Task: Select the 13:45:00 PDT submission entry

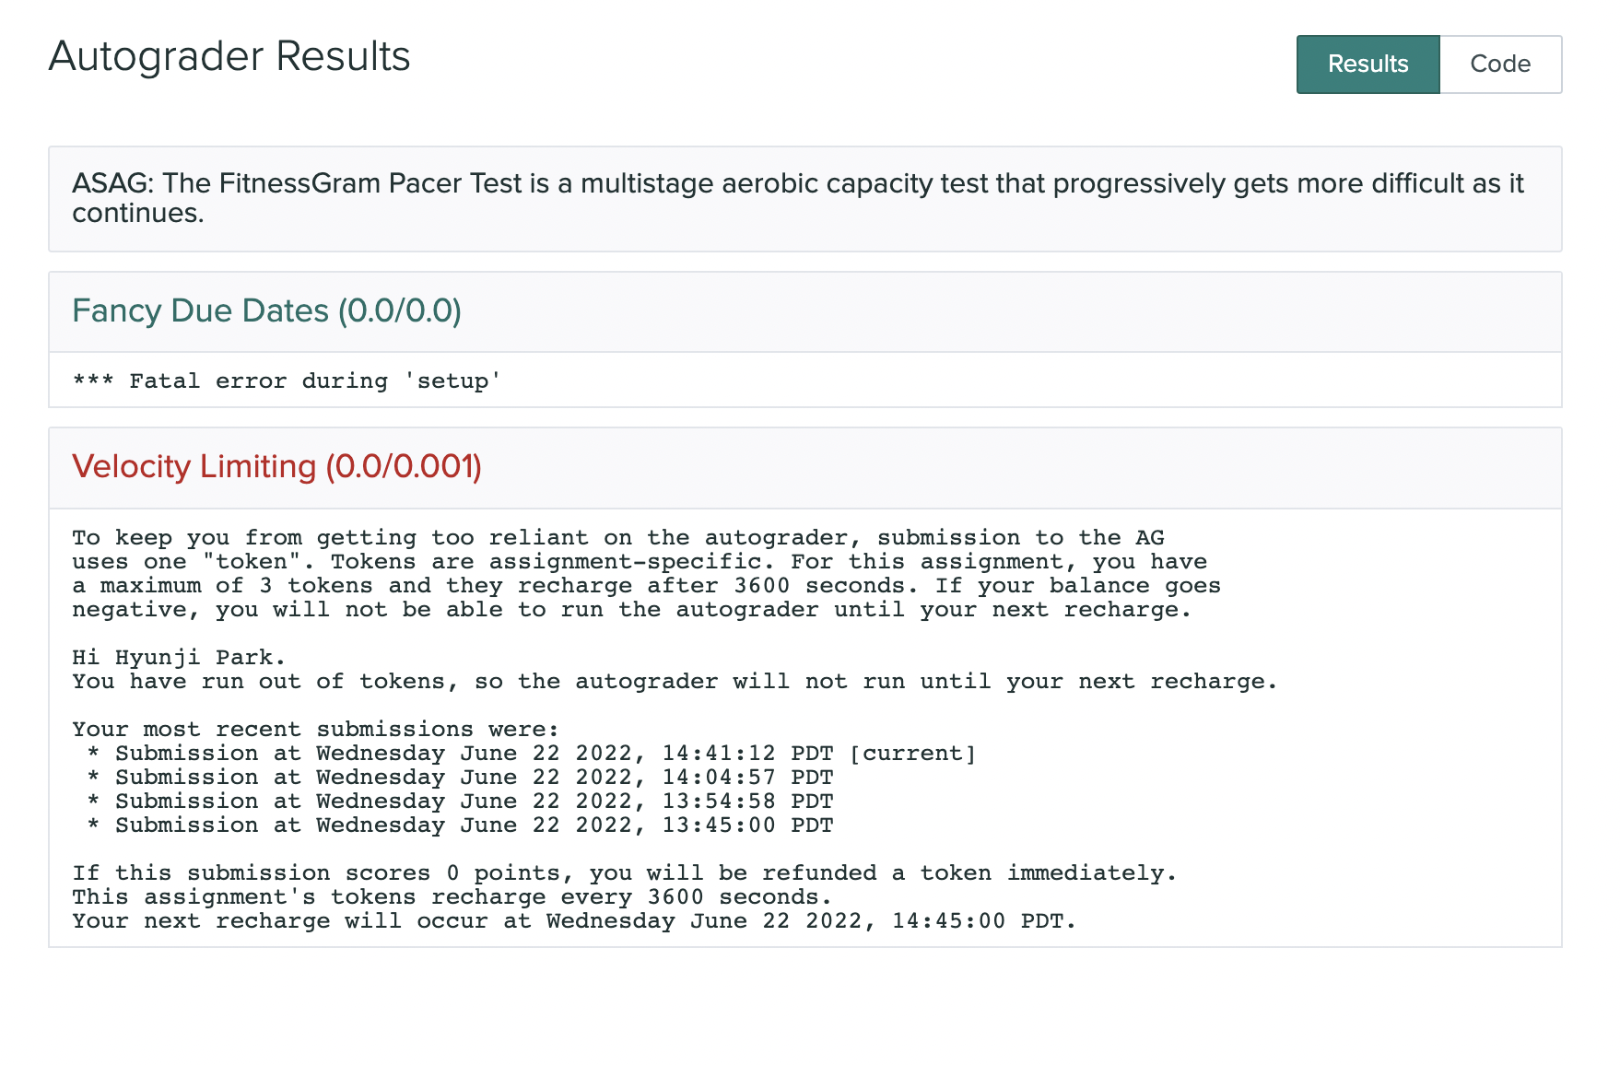Action: pyautogui.click(x=474, y=825)
